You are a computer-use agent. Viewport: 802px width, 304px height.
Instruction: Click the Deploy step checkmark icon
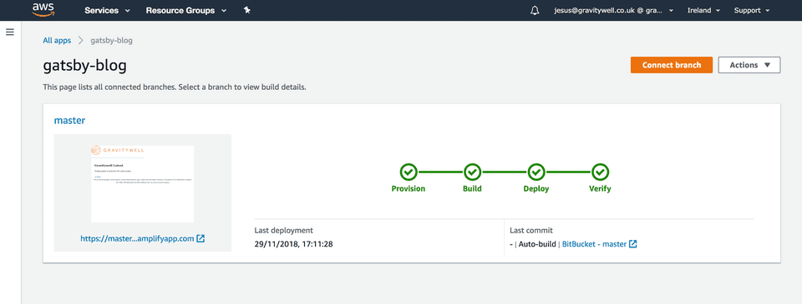tap(536, 172)
